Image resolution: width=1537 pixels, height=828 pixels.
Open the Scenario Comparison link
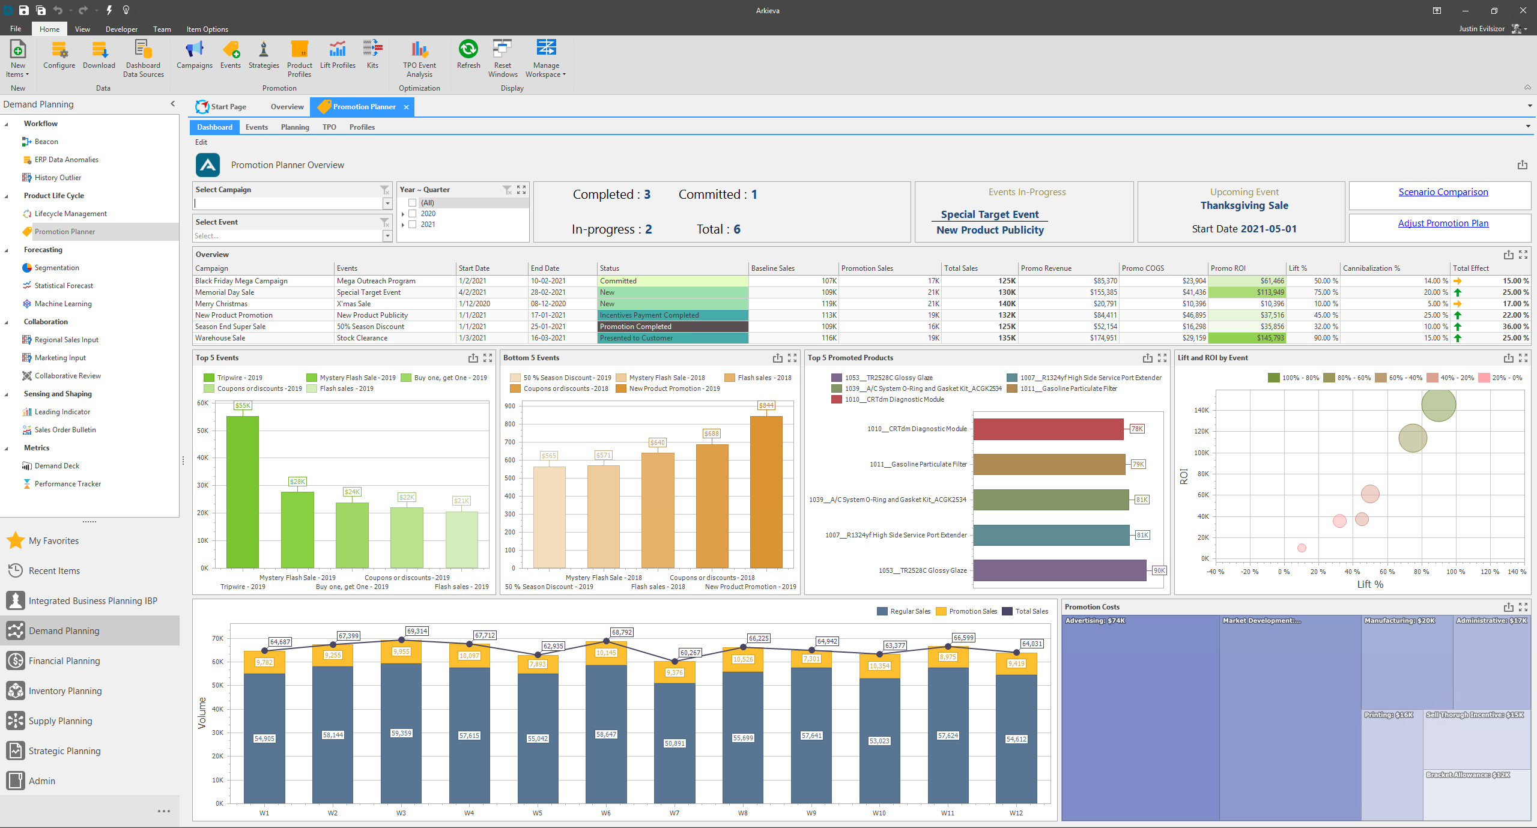1443,192
